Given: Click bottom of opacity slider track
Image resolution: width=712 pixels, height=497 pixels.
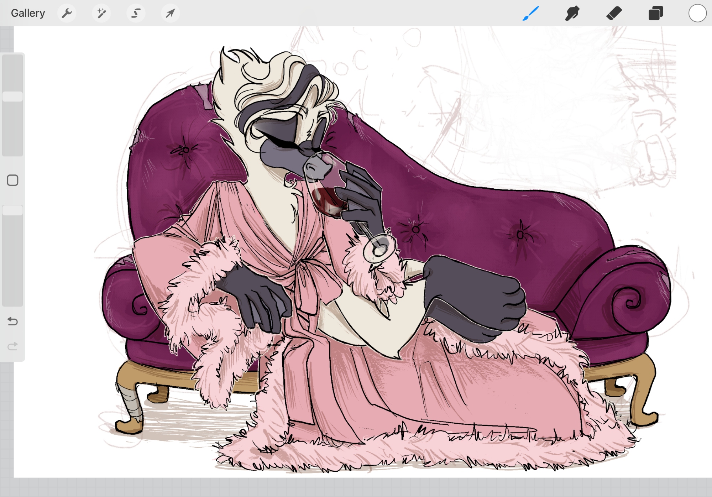Looking at the screenshot, I should click(x=13, y=301).
